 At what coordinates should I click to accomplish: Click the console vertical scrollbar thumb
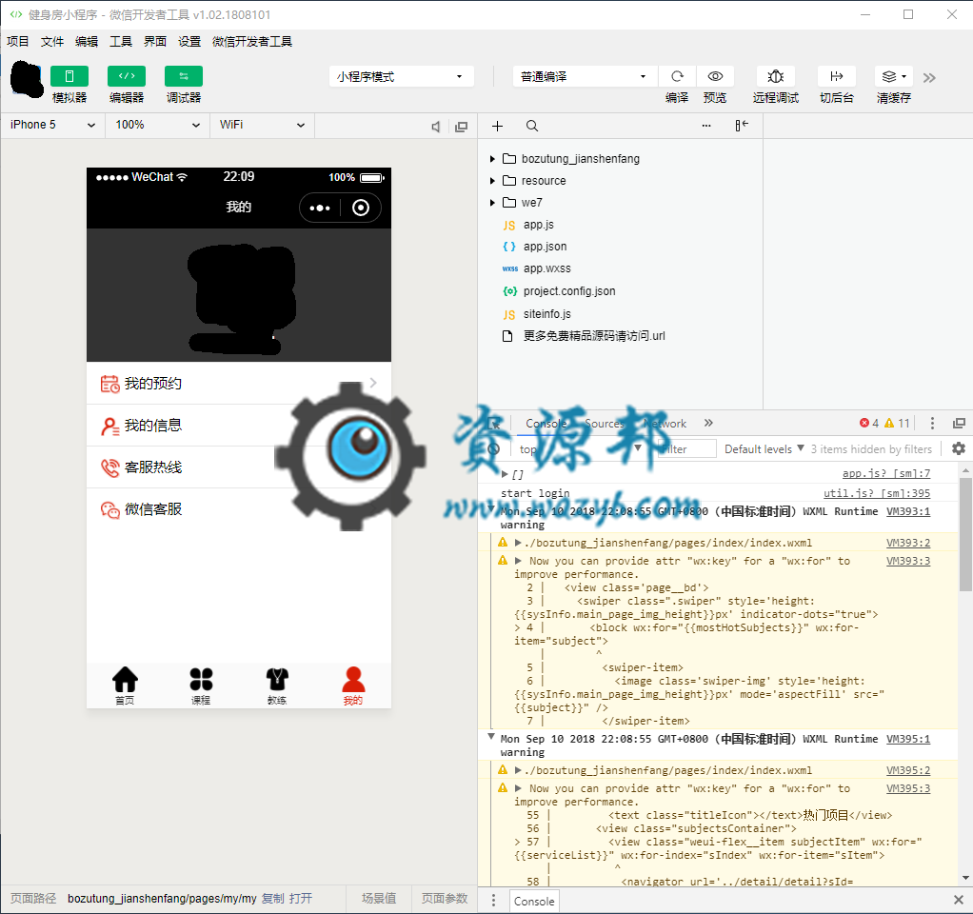965,534
